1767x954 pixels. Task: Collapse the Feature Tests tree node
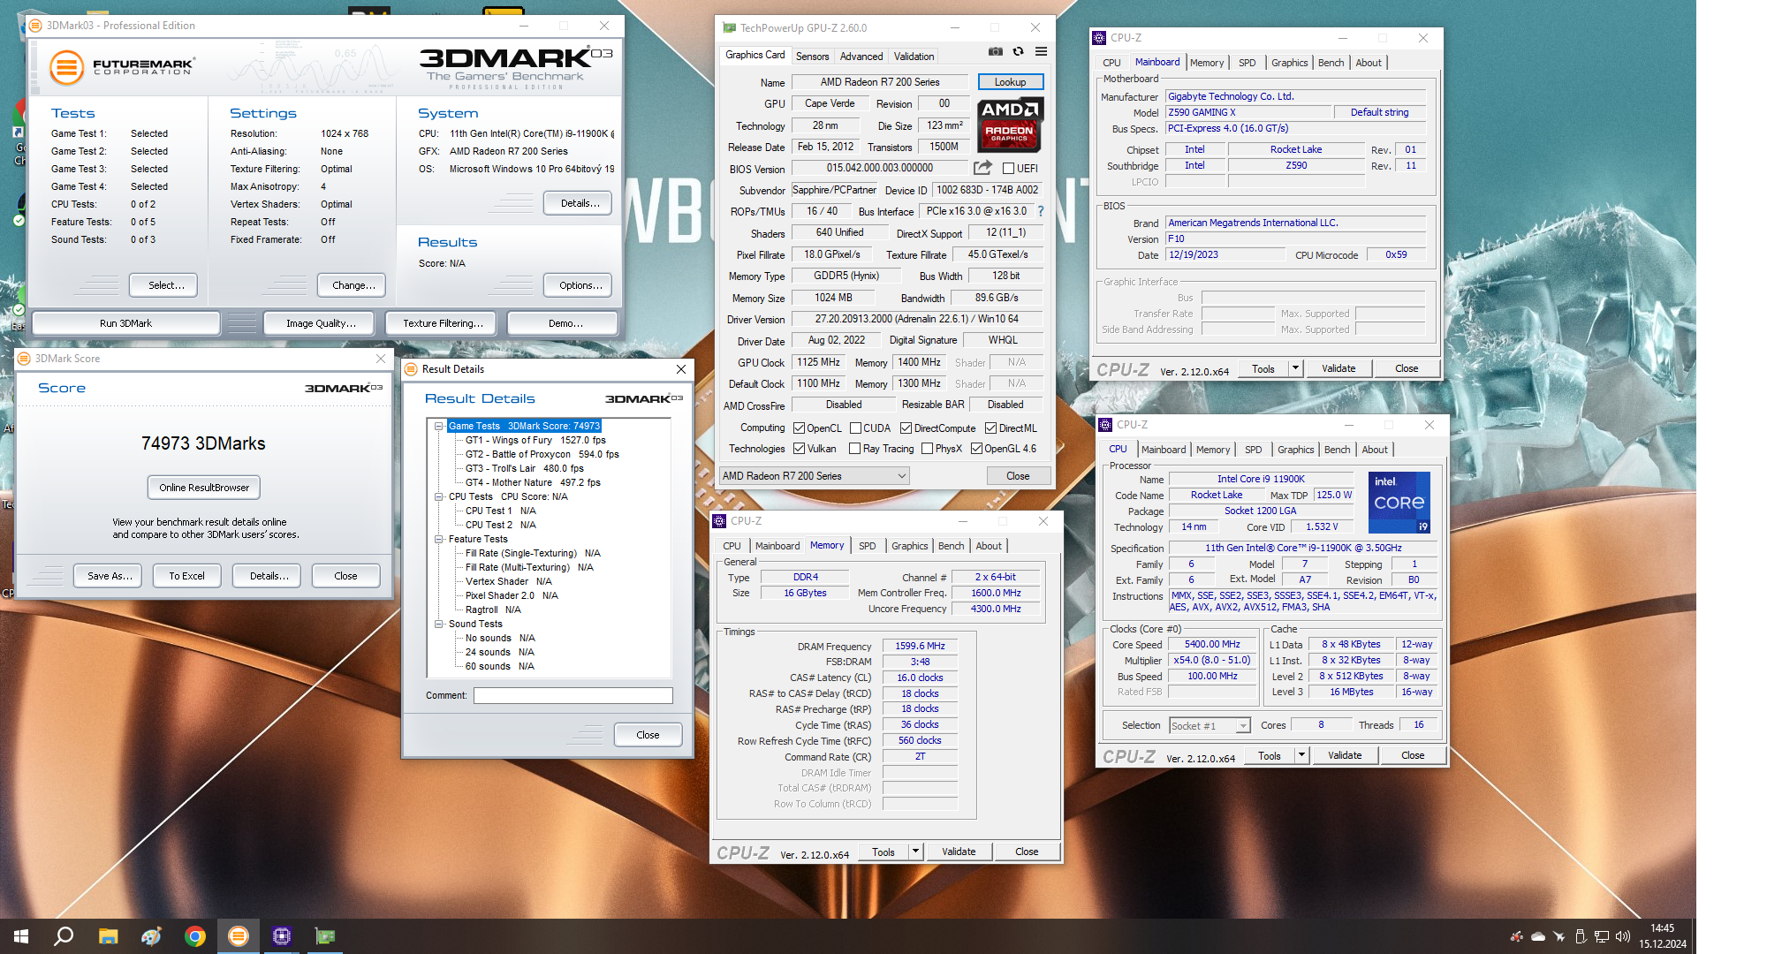point(438,539)
